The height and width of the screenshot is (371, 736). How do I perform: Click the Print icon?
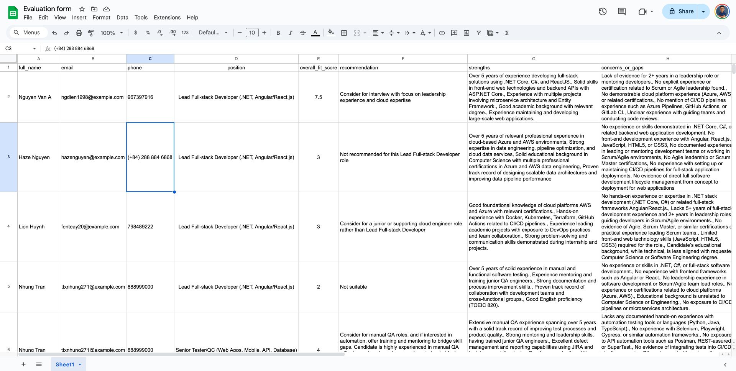pyautogui.click(x=79, y=33)
